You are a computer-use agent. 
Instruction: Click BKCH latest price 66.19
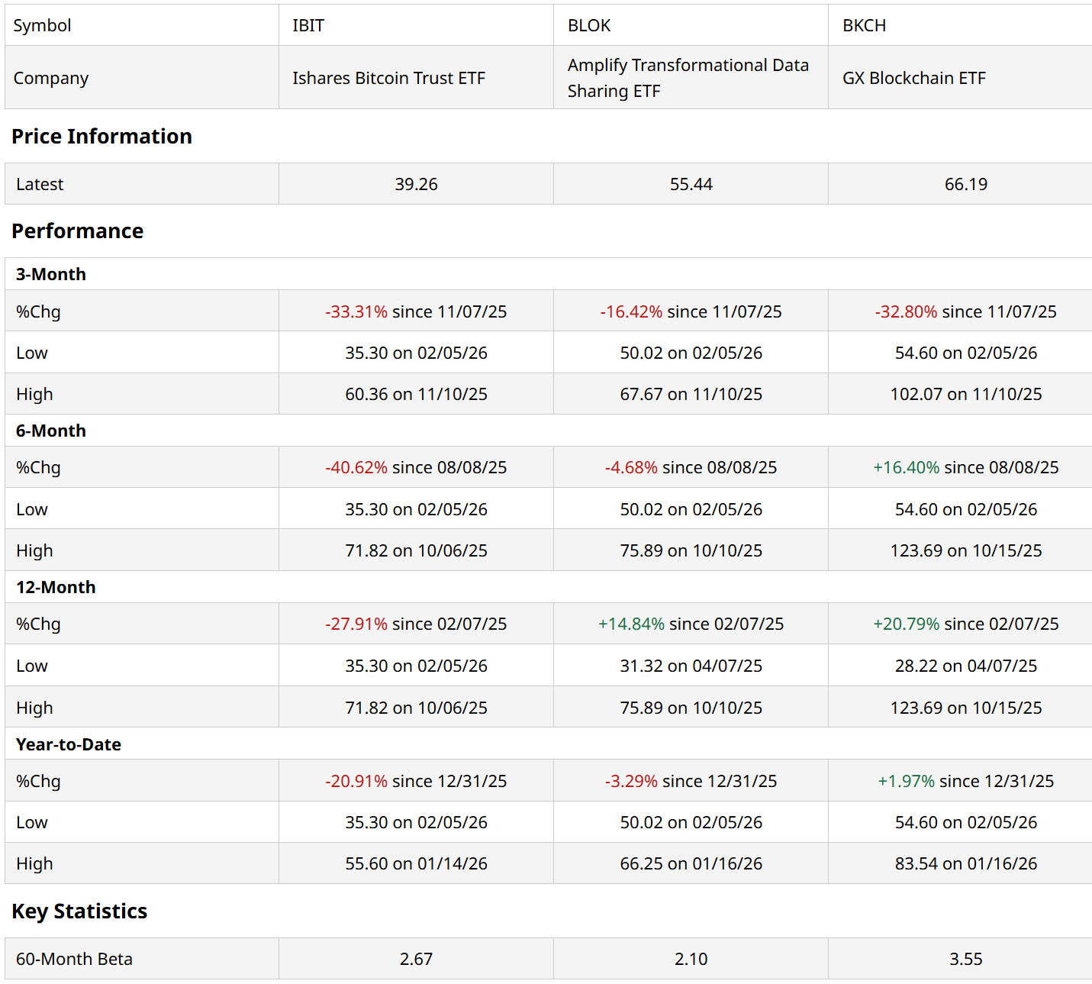(965, 184)
